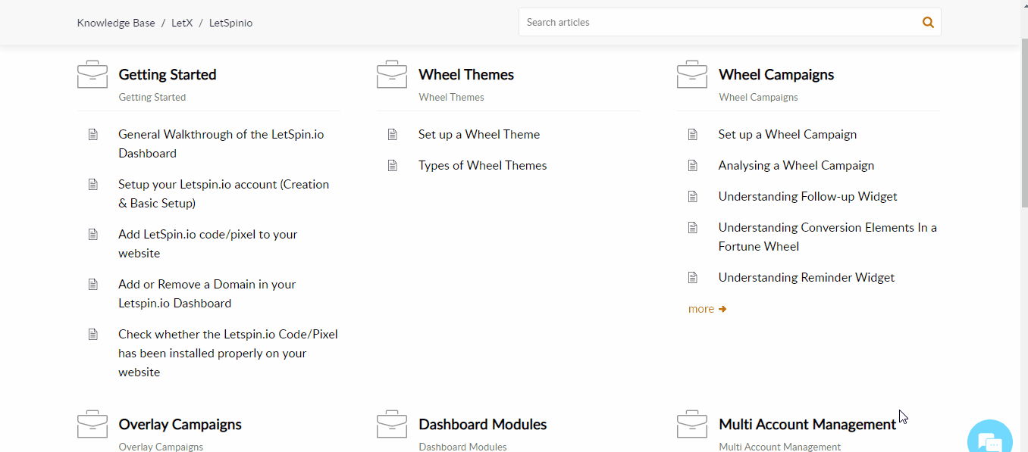Click the Multi Account Management briefcase icon

(x=692, y=424)
